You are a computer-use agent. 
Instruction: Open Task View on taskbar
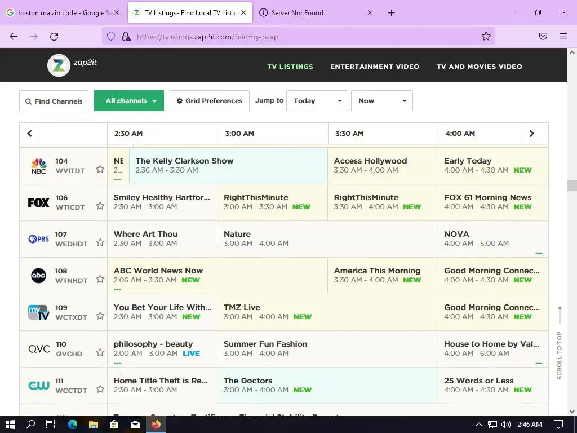[x=51, y=425]
